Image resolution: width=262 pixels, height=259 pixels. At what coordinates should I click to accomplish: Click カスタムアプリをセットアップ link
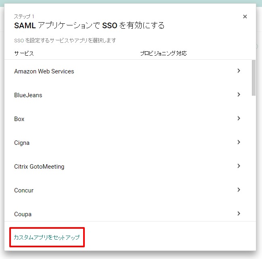pos(47,237)
